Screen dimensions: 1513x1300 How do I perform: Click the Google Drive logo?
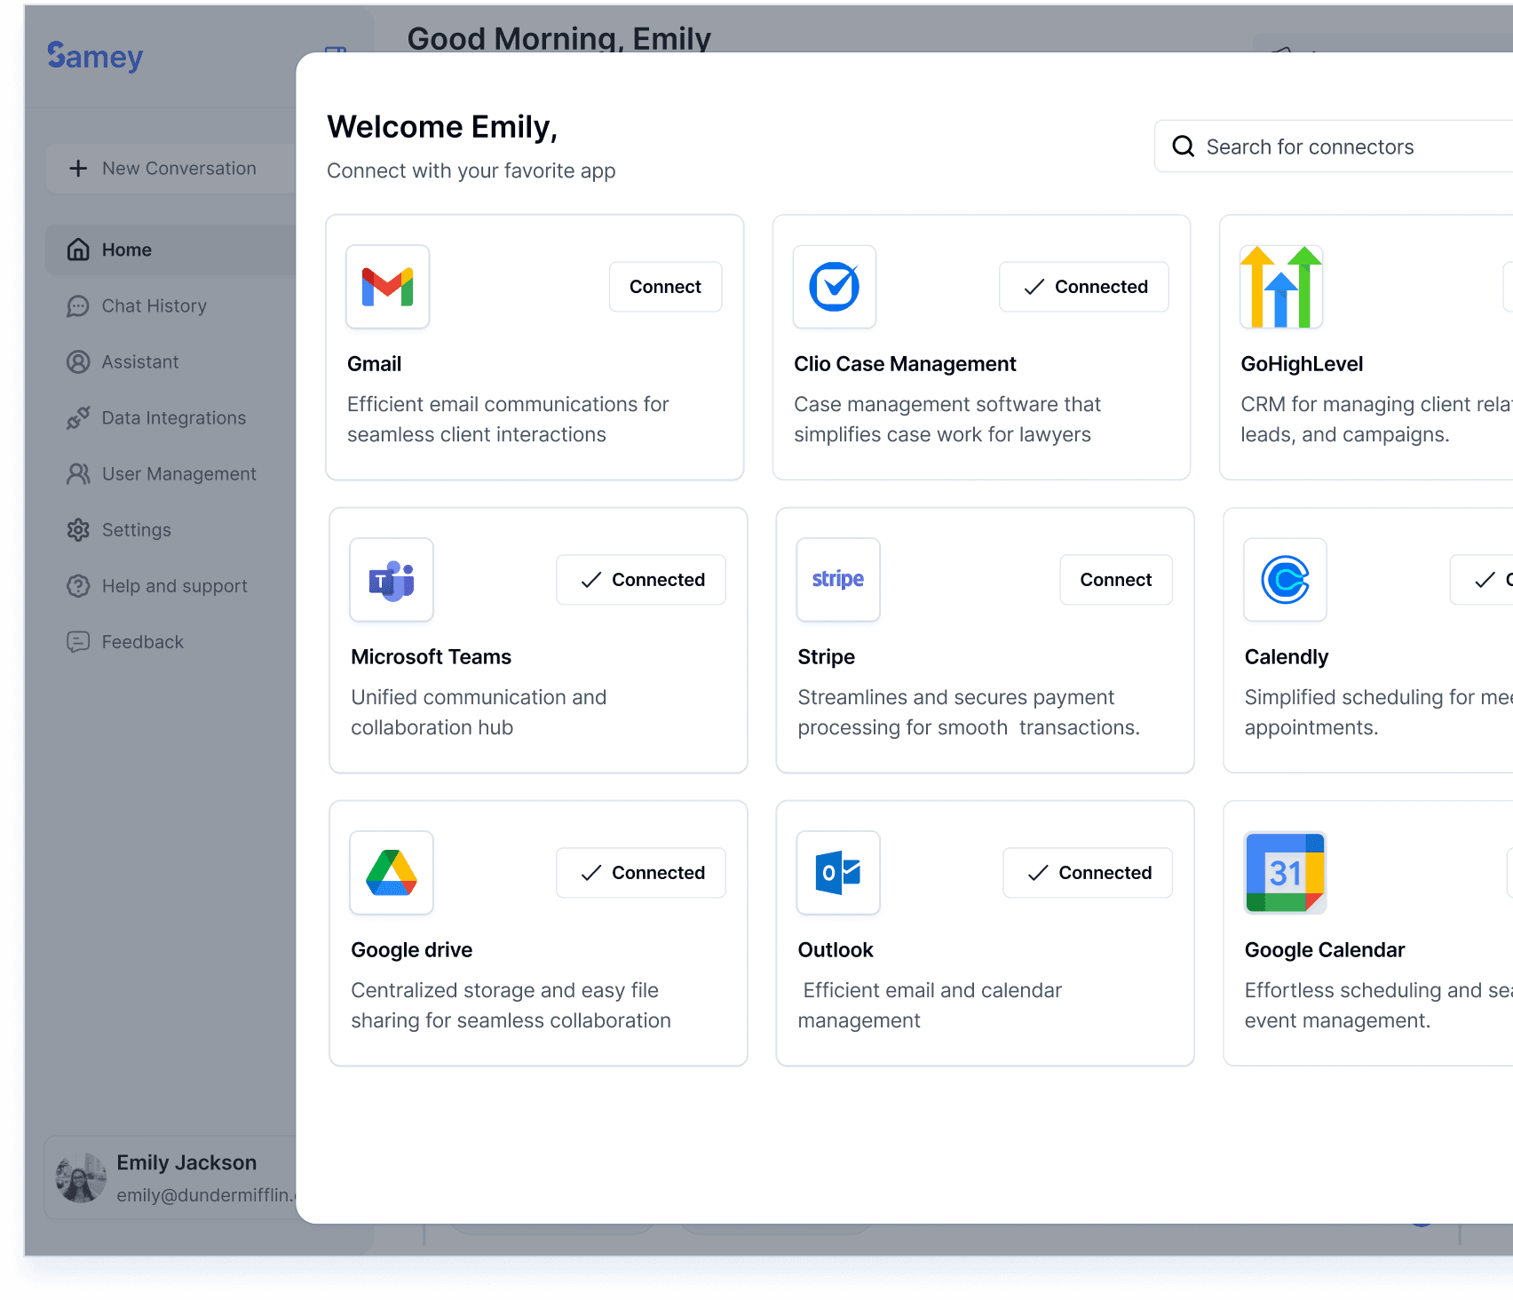click(392, 873)
